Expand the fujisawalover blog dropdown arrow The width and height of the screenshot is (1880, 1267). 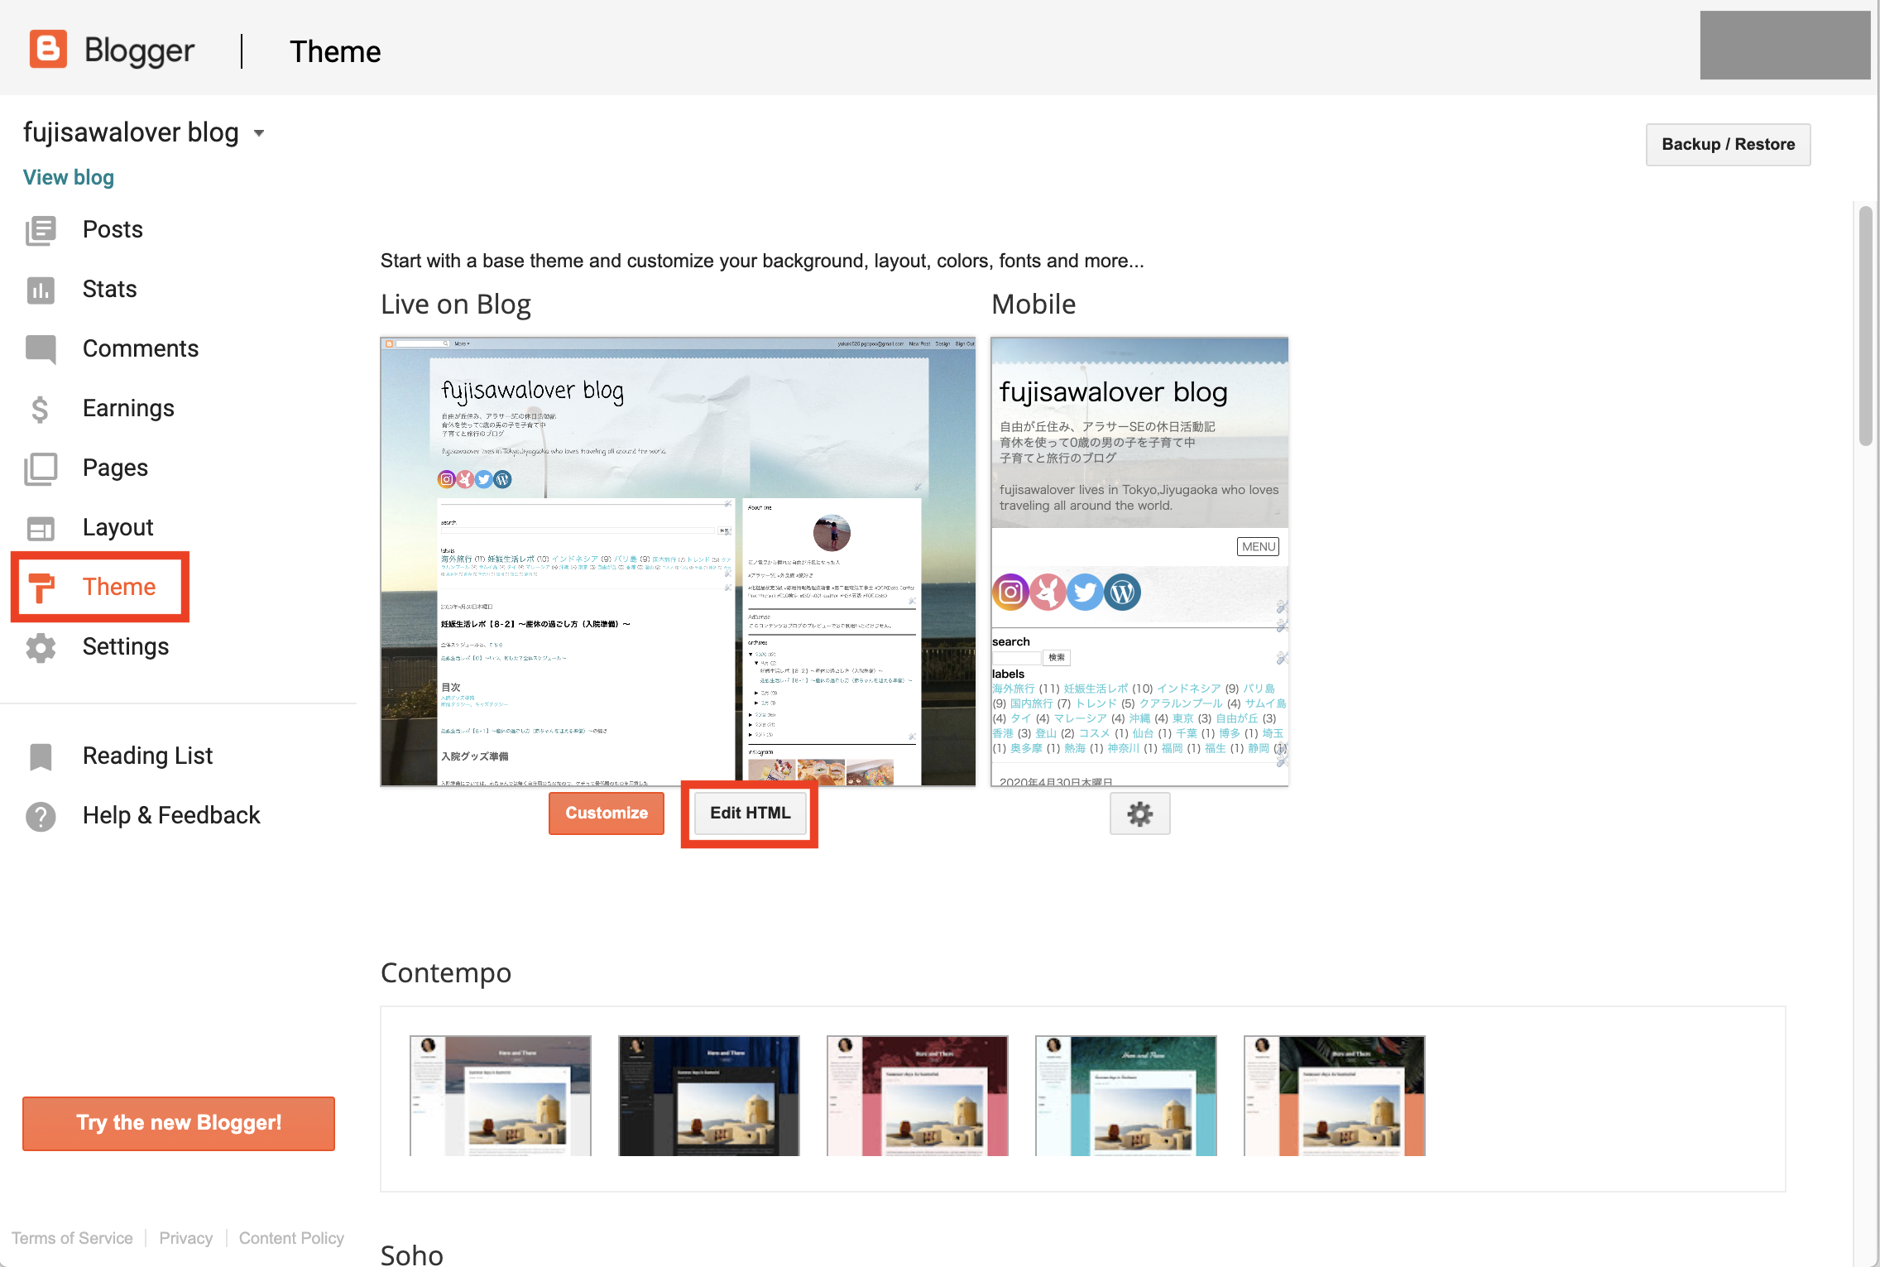tap(259, 133)
